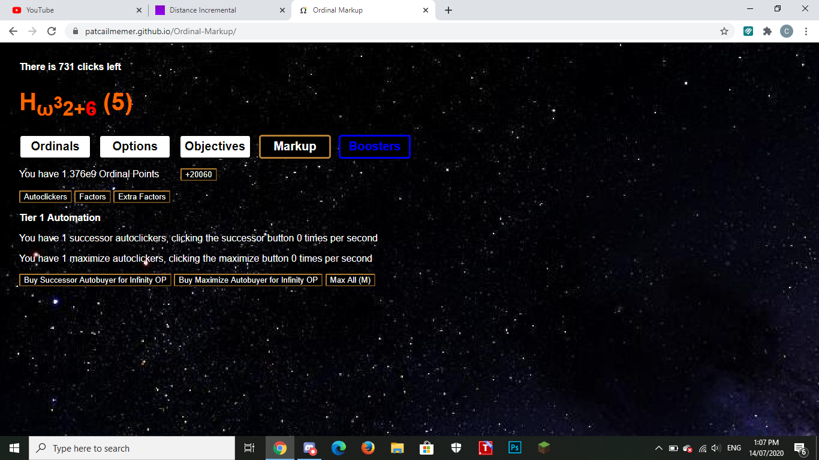Open a new browser tab

(448, 10)
